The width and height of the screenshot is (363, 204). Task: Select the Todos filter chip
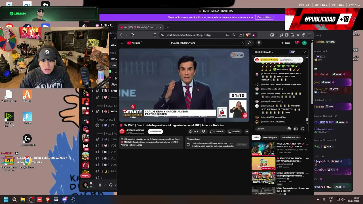point(256,137)
